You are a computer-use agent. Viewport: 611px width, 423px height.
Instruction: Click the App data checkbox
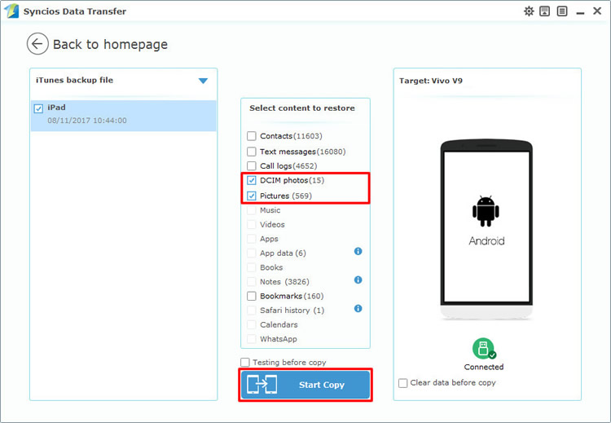coord(252,253)
